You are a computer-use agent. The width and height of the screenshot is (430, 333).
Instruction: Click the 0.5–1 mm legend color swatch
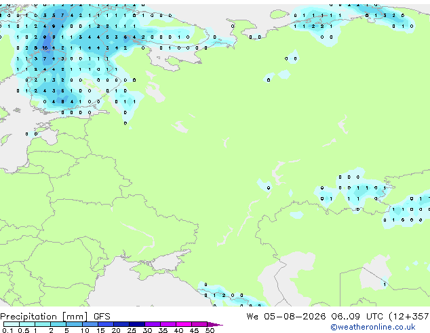click(x=27, y=324)
